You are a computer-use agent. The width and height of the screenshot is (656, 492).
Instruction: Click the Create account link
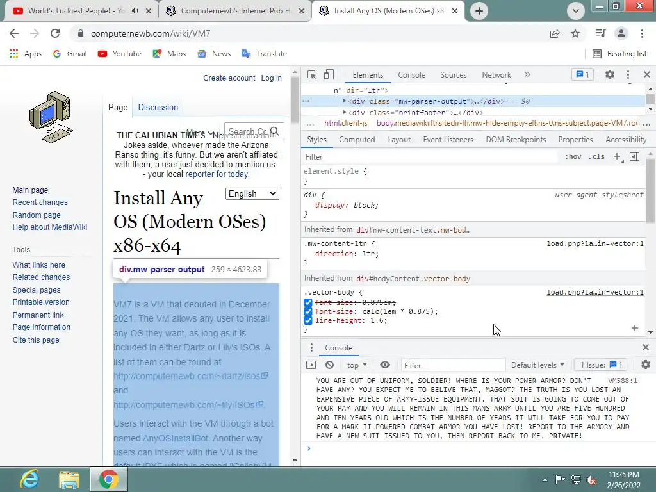229,78
